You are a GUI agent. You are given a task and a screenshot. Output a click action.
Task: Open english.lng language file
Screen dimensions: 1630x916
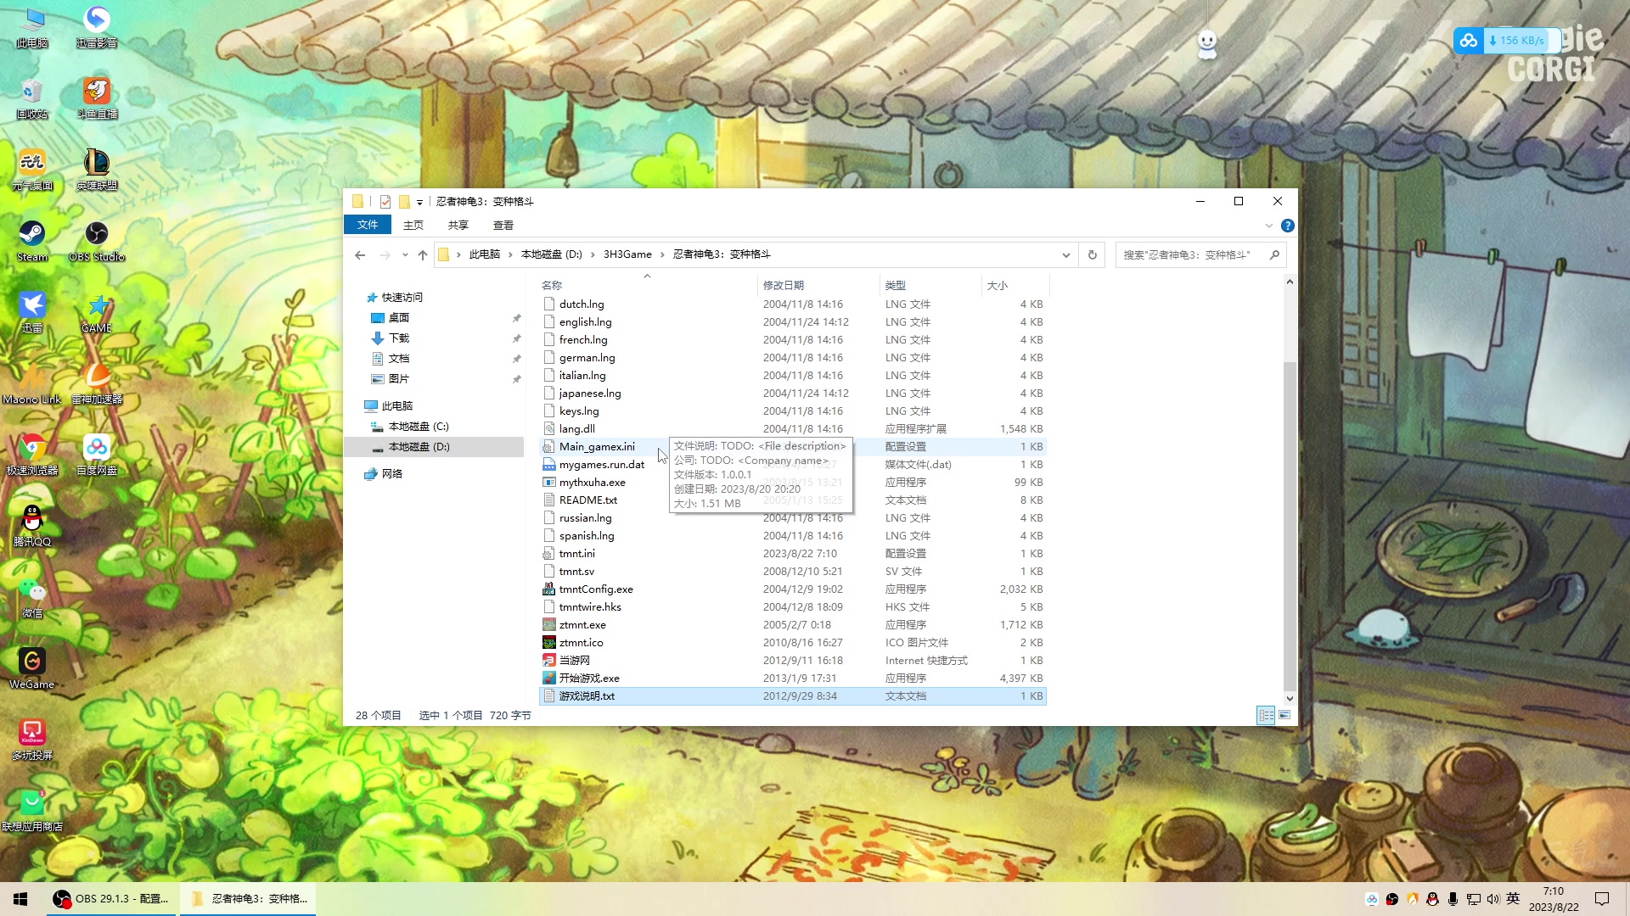(583, 321)
